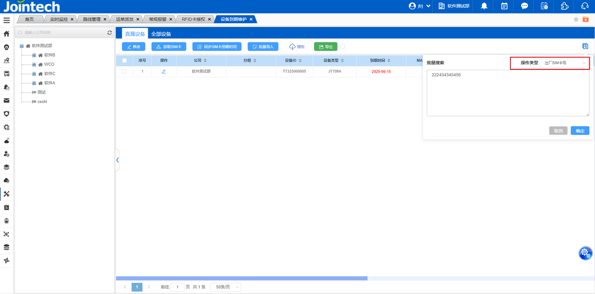Click the horizontal table scrollbar
Viewport: 595px width, 294px height.
tap(242, 278)
